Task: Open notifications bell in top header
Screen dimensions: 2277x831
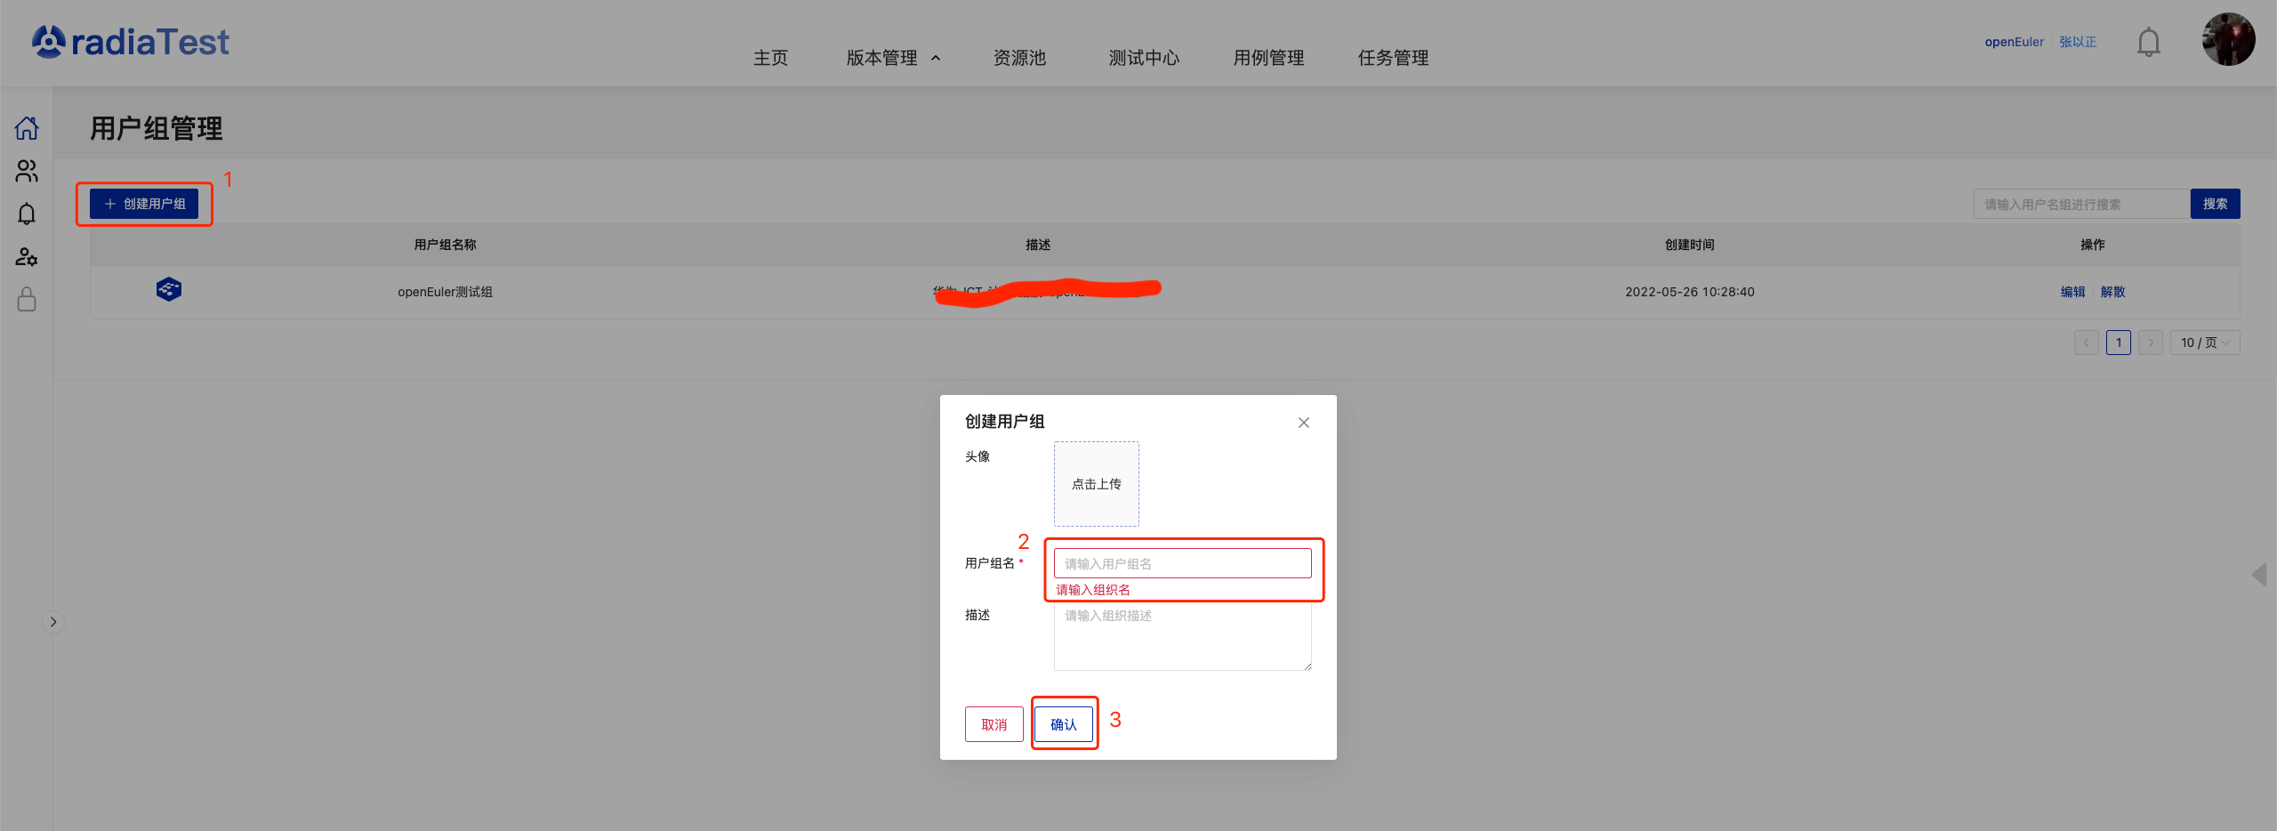Action: coord(2148,42)
